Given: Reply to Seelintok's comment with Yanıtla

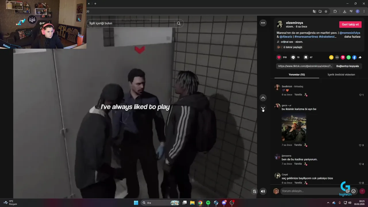Looking at the screenshot, I should pos(298,95).
